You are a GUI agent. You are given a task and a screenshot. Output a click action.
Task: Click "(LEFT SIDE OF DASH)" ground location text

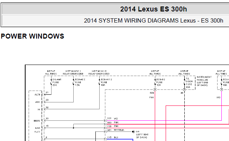[142, 136]
